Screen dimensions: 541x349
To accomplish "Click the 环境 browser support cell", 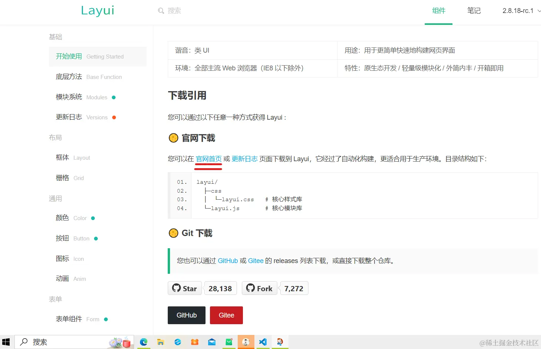I will 253,68.
